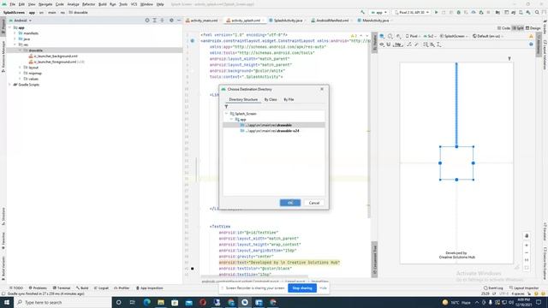Switch editor to Design view

point(533,28)
